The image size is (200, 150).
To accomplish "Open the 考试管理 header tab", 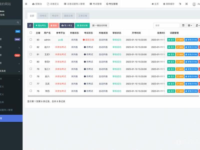I will click(x=96, y=4).
